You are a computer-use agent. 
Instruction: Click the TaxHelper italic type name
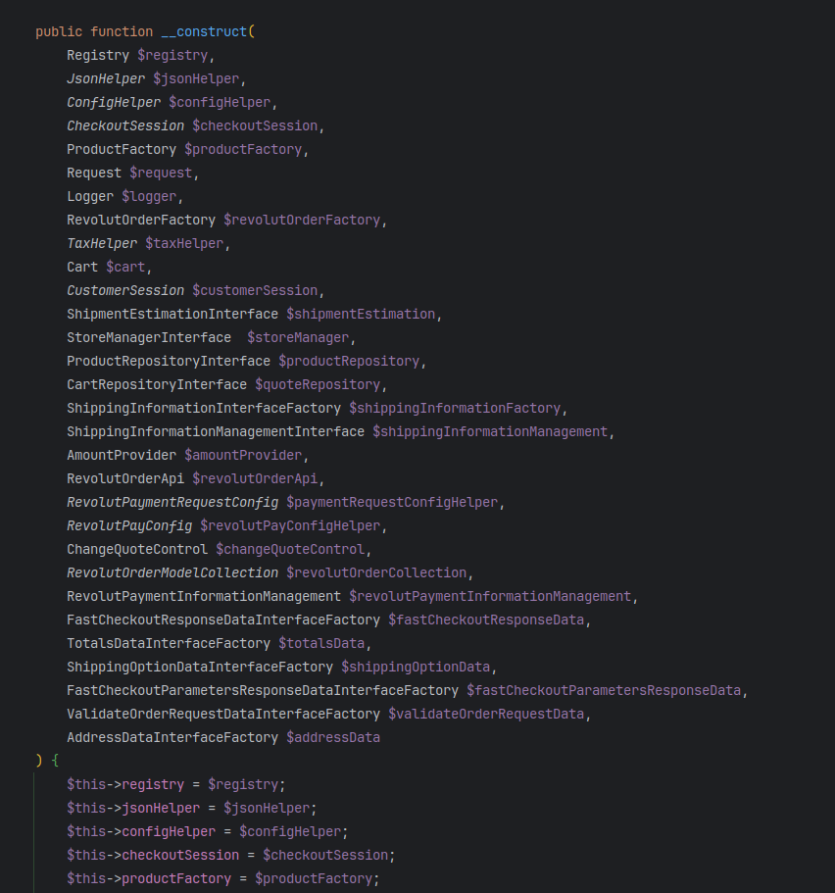101,243
